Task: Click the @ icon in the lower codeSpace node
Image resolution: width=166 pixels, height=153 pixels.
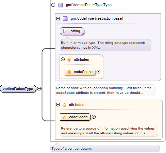Action: [x=64, y=117]
